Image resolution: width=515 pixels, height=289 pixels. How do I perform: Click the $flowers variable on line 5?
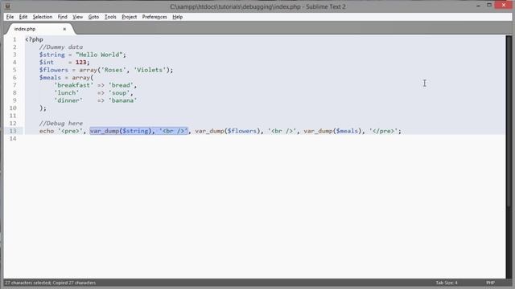tap(54, 70)
